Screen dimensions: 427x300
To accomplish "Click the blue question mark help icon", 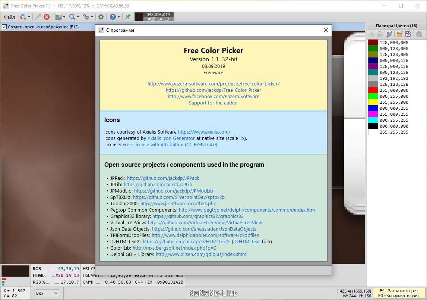I will [113, 17].
